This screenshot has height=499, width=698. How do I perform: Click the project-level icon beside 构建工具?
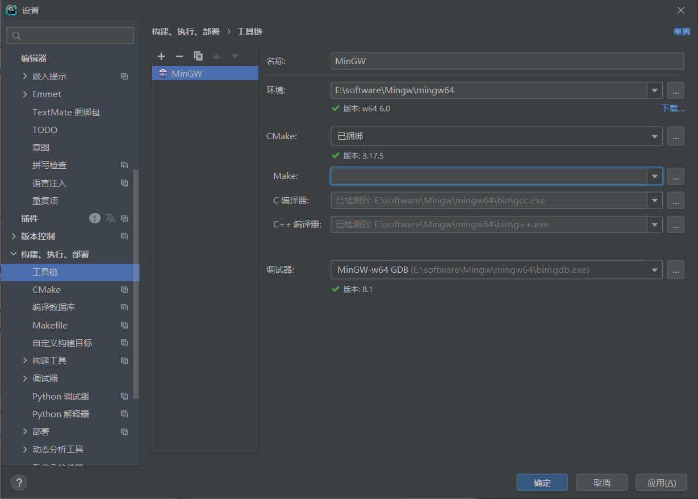(124, 361)
